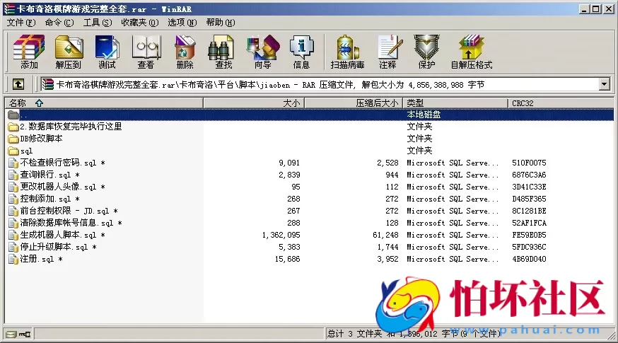The height and width of the screenshot is (343, 618).
Task: Click CRC32 value 8C1281BE
Action: [x=529, y=211]
